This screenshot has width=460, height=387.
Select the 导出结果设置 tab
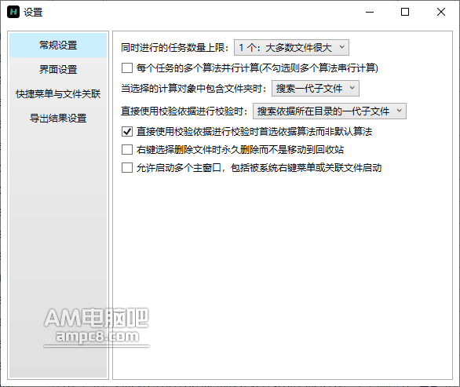point(58,119)
